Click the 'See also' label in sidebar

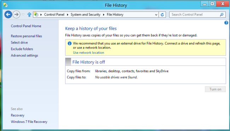tap(17, 109)
